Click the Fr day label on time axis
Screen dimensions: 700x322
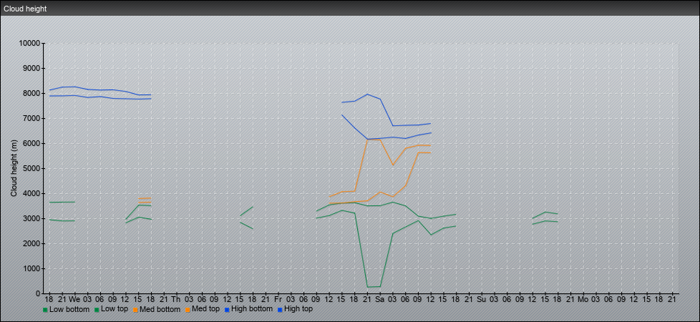coord(278,299)
